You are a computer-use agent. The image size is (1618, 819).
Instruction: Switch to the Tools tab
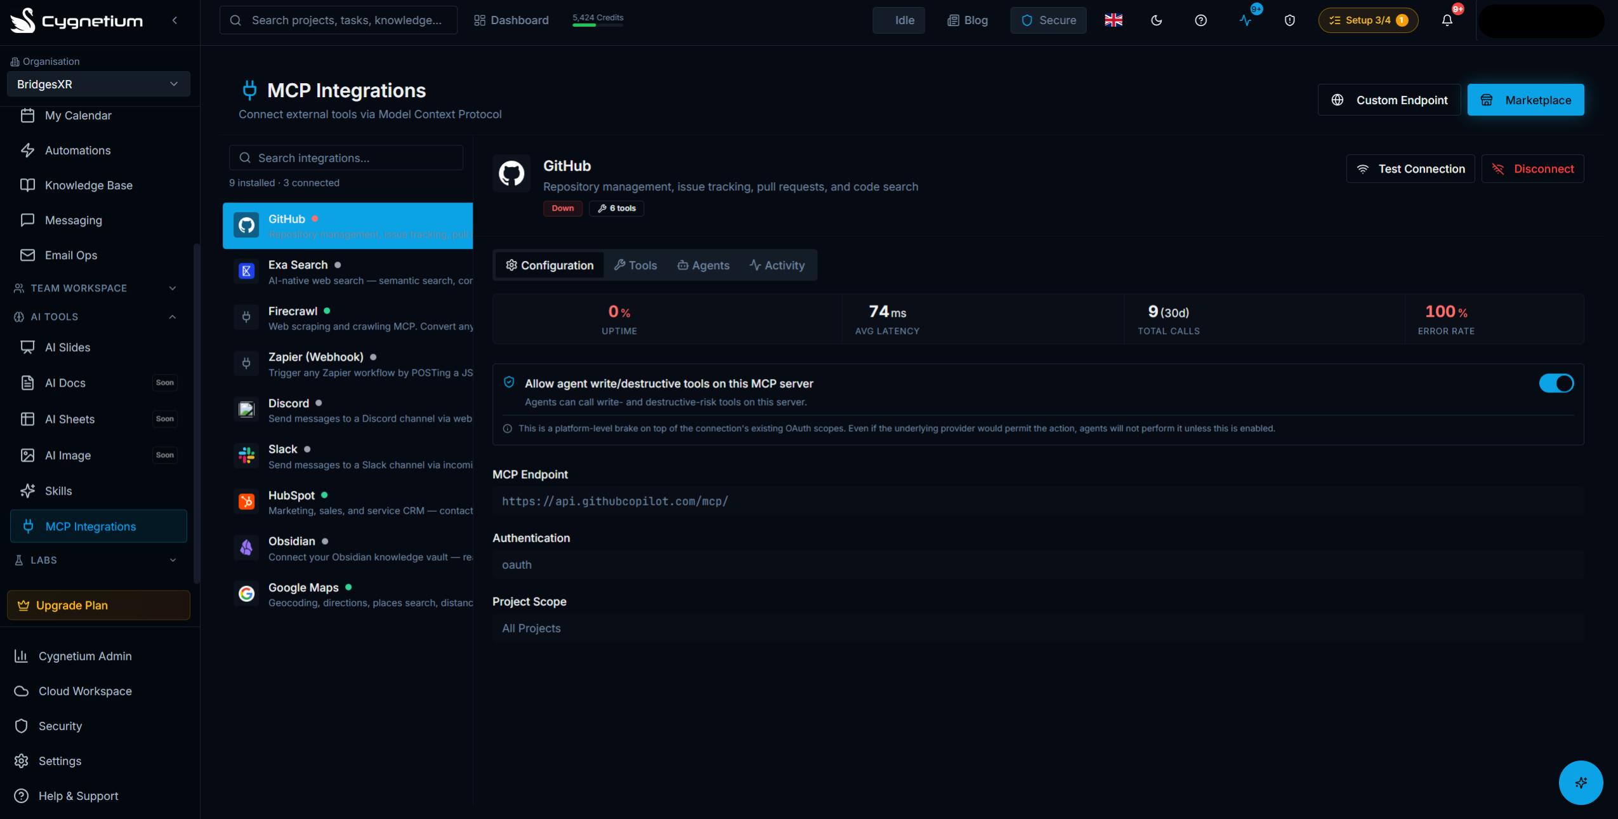636,265
